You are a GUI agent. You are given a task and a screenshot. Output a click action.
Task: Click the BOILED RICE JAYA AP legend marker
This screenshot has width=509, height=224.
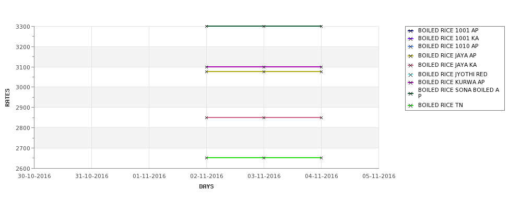[411, 56]
